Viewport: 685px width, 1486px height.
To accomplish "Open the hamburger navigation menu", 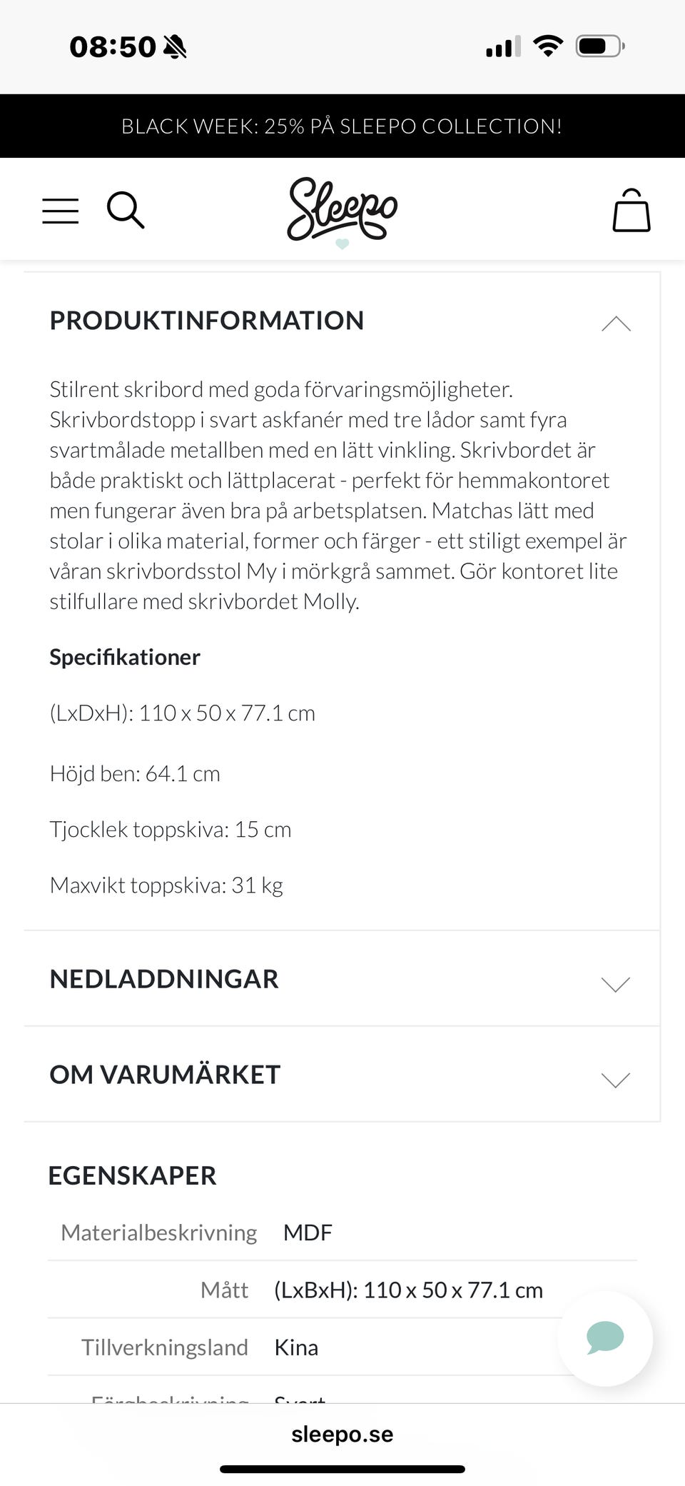I will [61, 211].
